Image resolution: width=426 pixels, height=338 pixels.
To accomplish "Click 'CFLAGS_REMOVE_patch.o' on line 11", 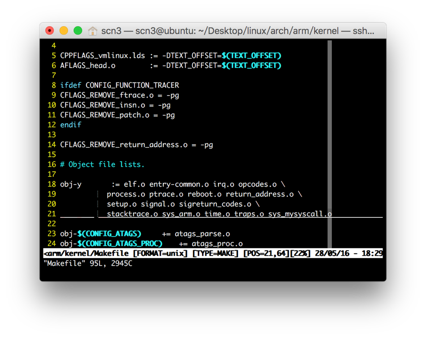I will pyautogui.click(x=105, y=115).
